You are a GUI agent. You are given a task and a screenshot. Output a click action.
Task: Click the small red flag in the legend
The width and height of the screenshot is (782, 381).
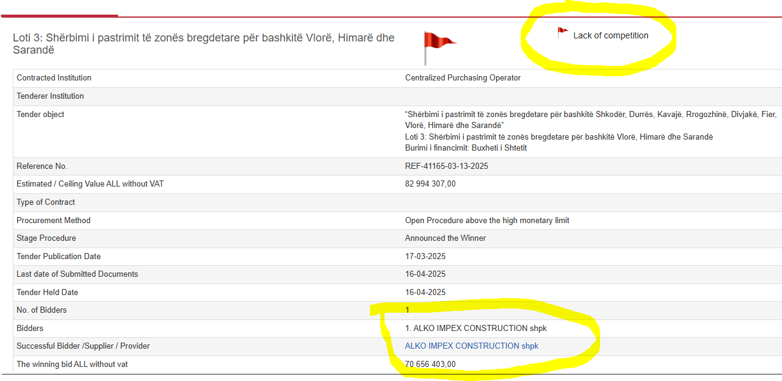pos(562,32)
